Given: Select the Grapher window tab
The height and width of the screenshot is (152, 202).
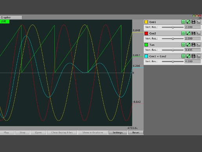Looking at the screenshot, I should [x=11, y=17].
